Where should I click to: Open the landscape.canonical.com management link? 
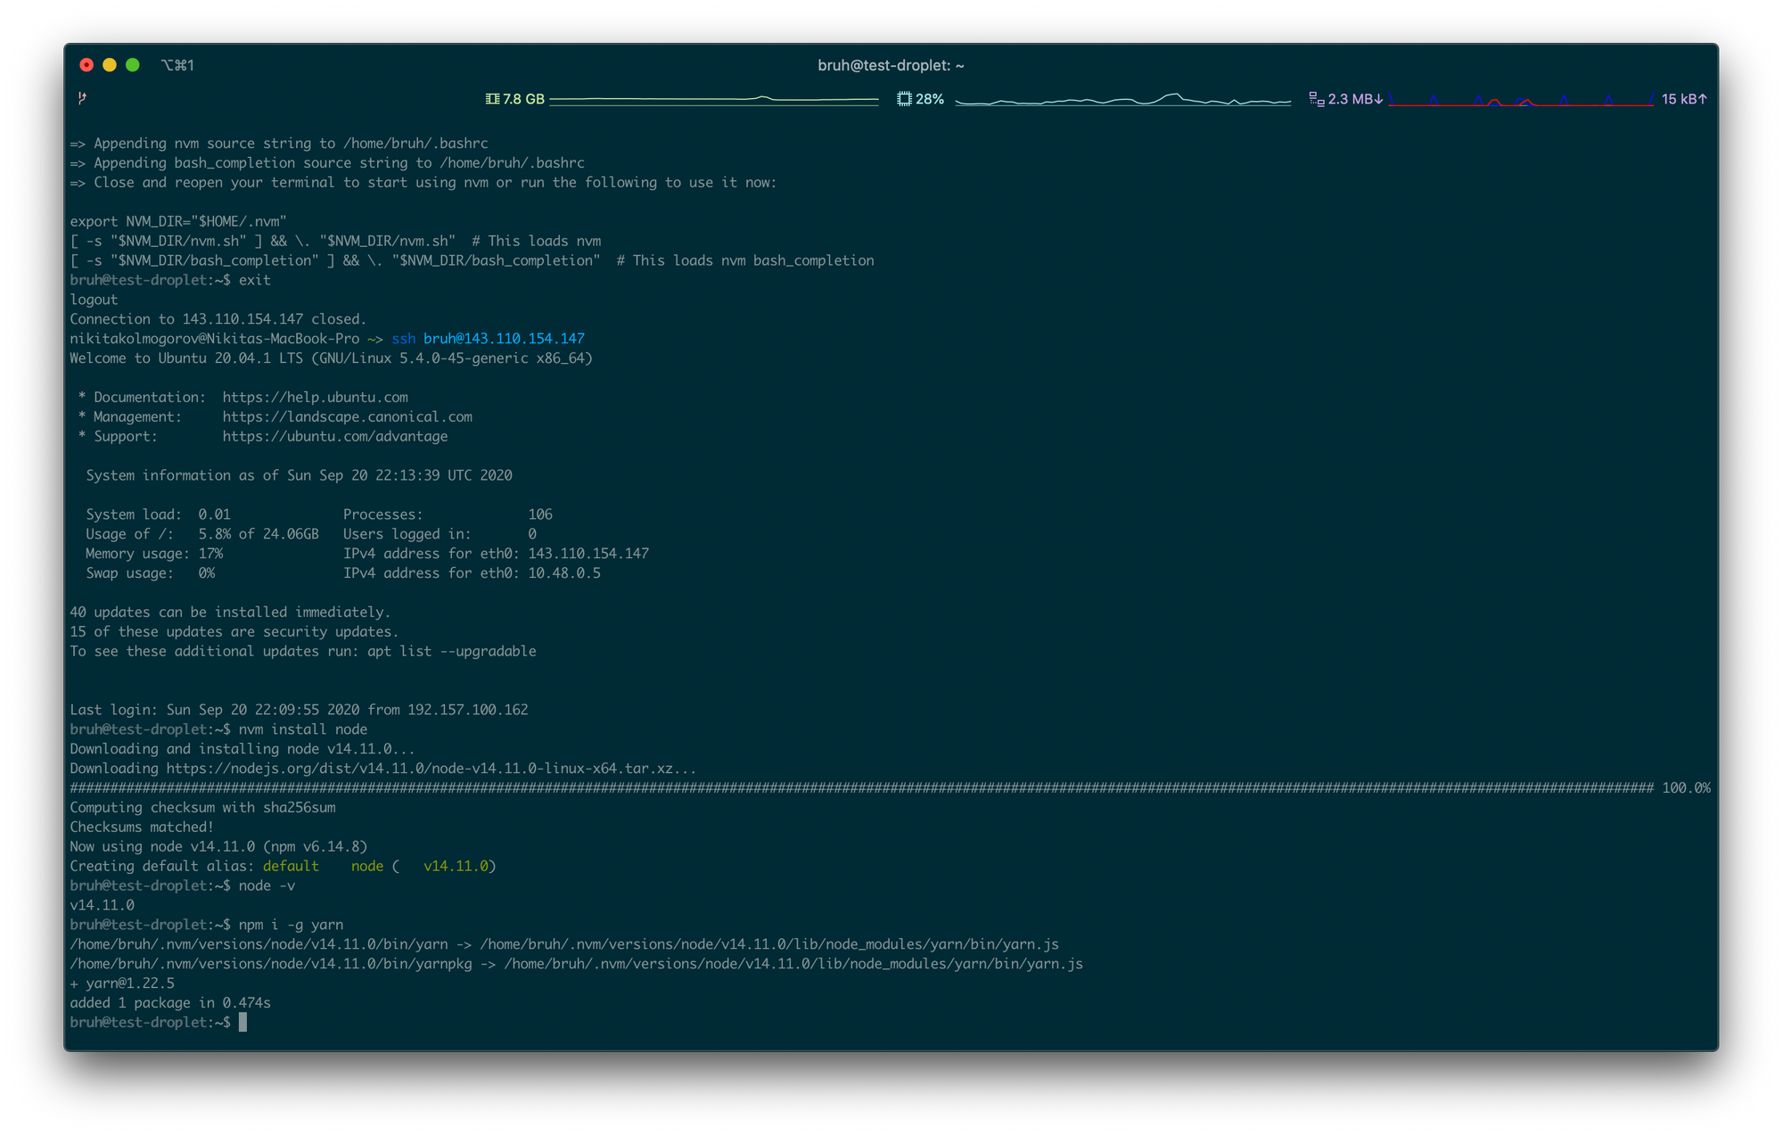coord(348,416)
